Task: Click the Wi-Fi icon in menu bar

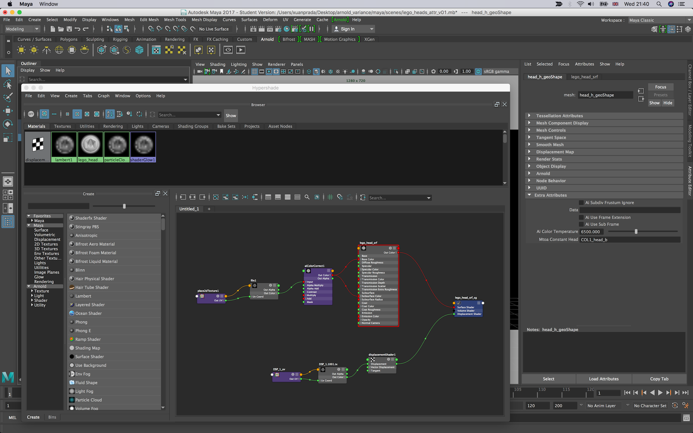Action: click(x=580, y=4)
